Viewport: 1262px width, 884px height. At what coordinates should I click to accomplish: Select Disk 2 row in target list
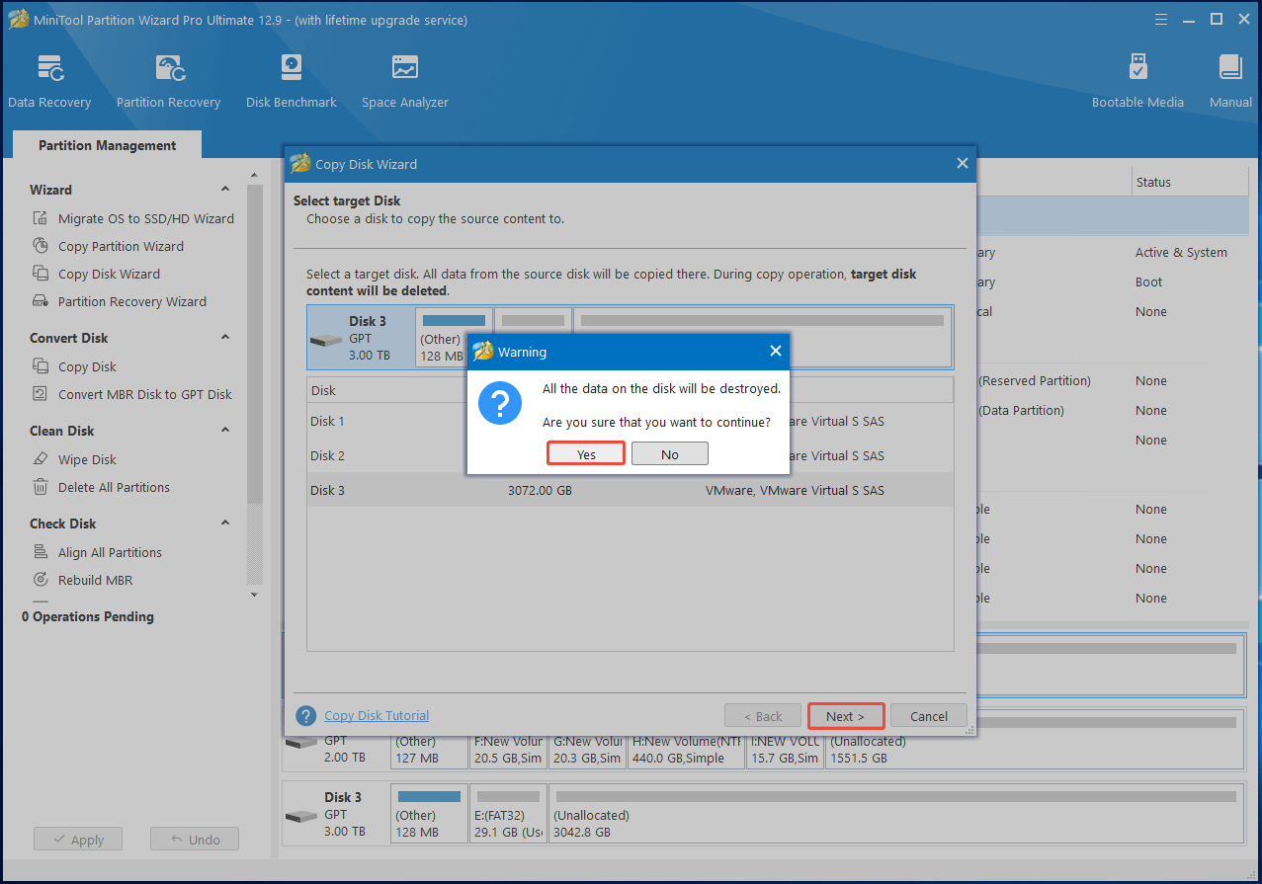coord(631,455)
